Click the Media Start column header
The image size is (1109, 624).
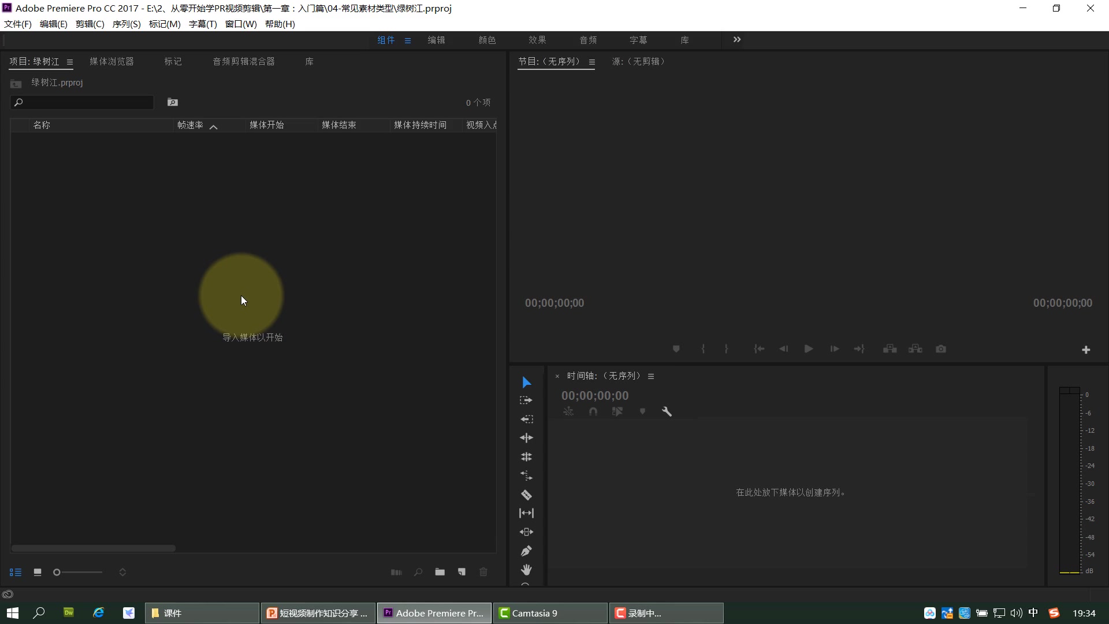click(281, 125)
